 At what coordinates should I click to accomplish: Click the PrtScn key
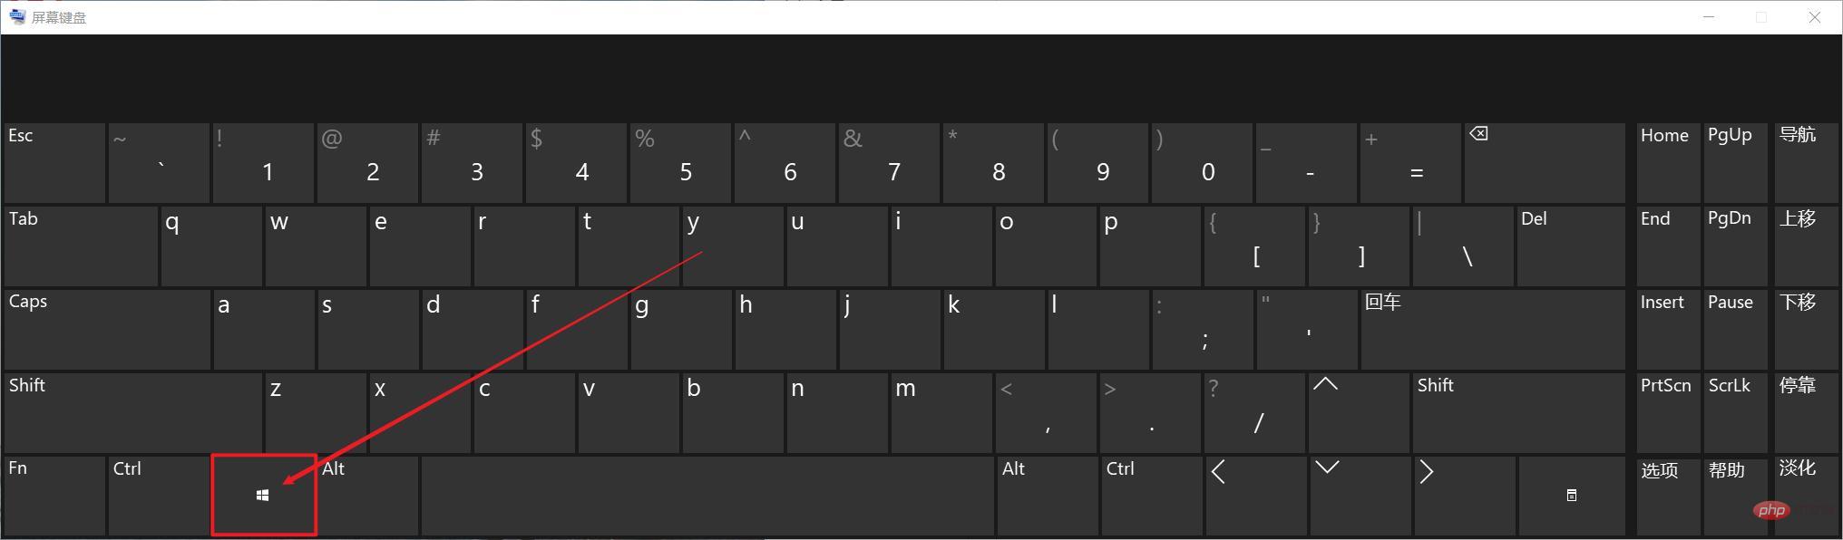tap(1668, 412)
